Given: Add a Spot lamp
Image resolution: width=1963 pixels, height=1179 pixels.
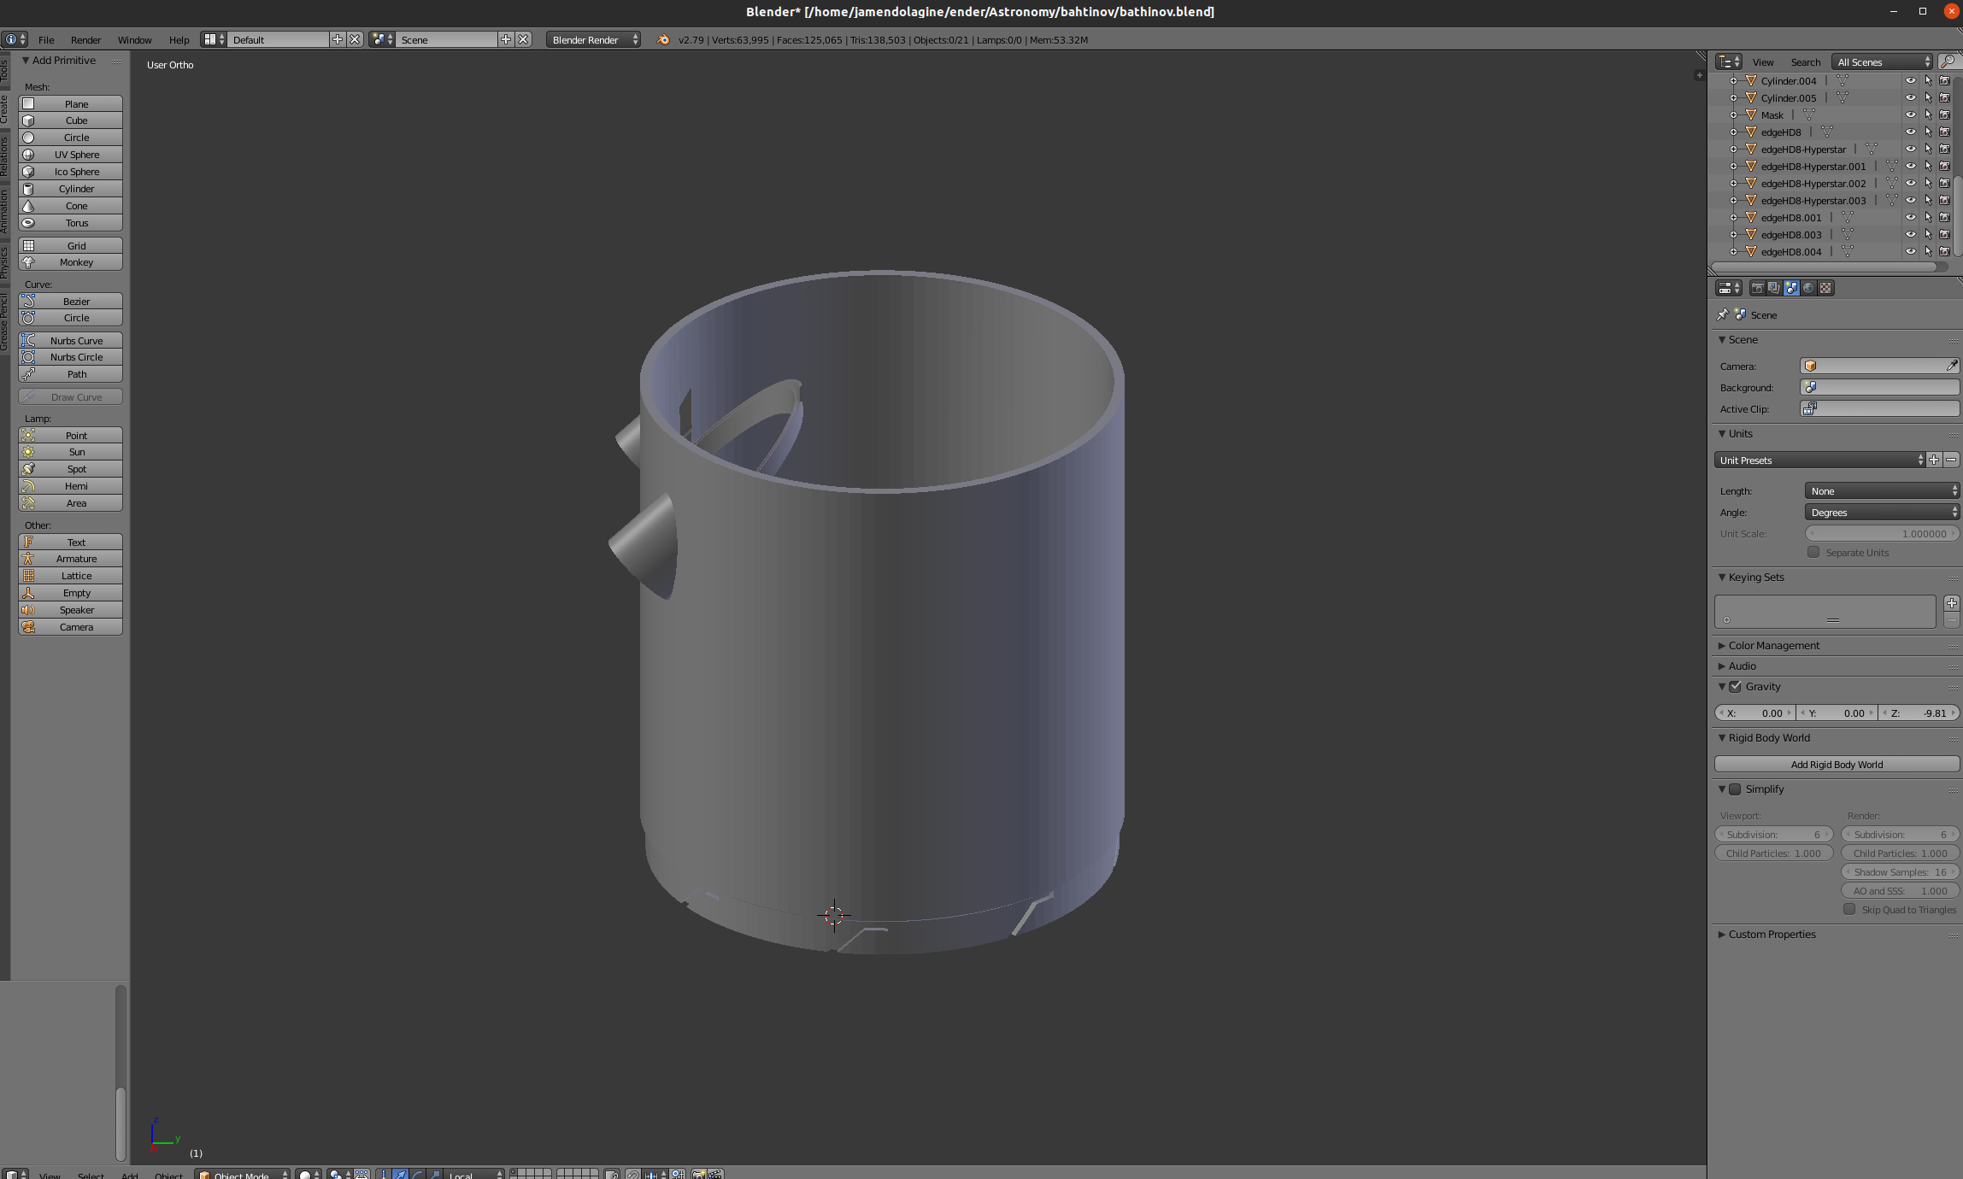Looking at the screenshot, I should coord(70,469).
